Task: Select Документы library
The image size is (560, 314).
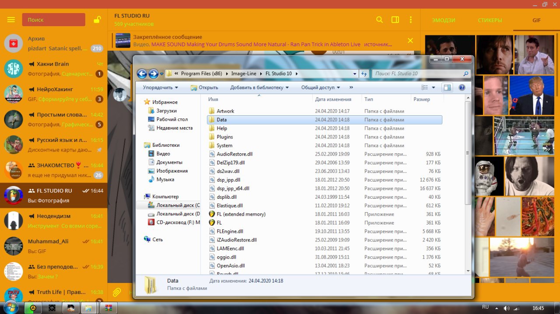Action: tap(165, 162)
